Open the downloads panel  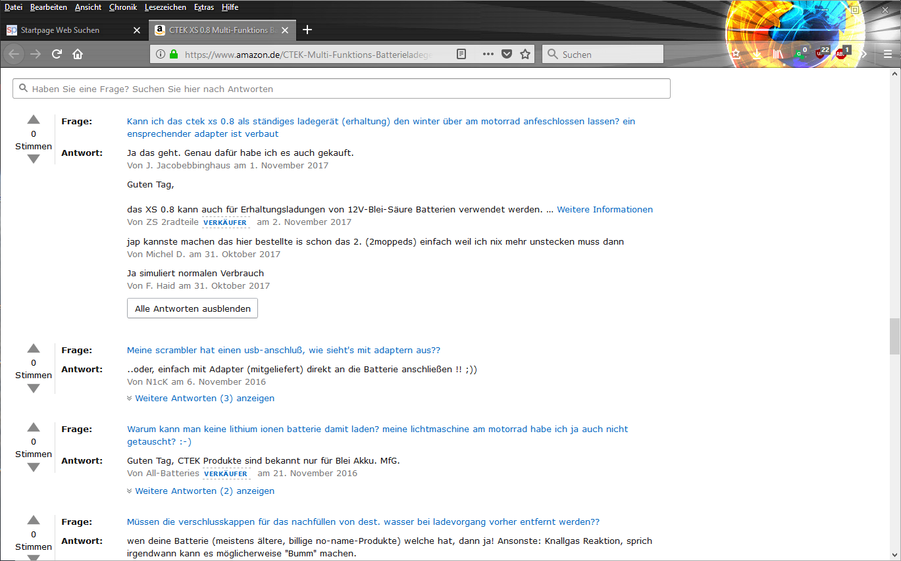point(757,54)
